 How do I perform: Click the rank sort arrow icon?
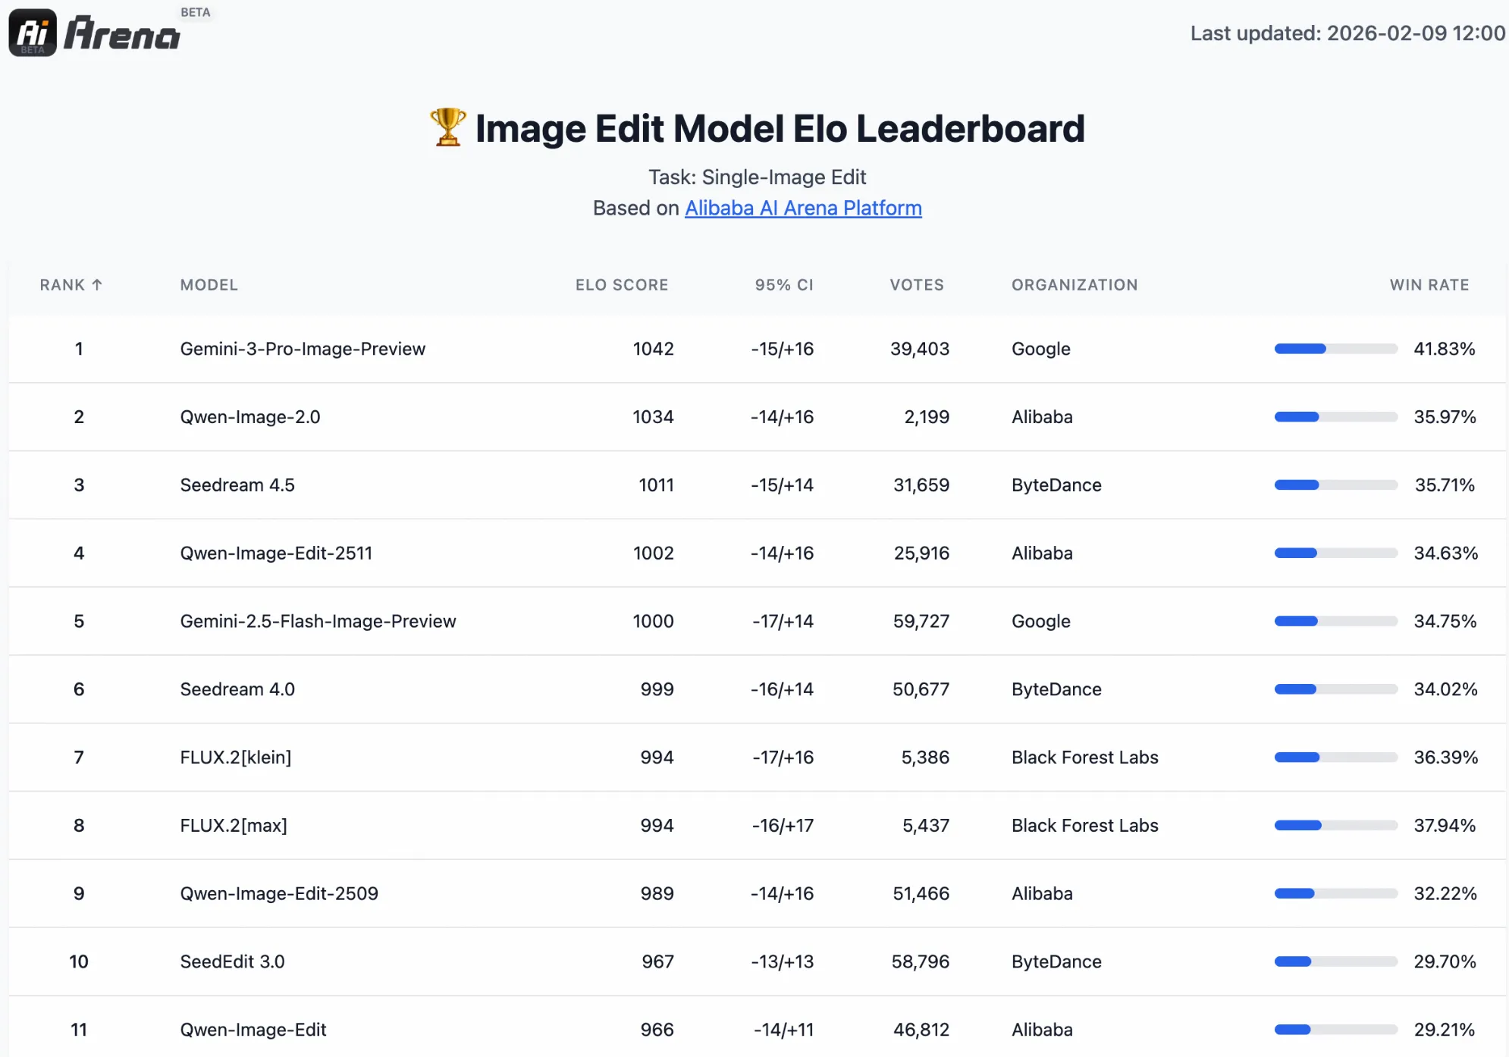tap(97, 285)
